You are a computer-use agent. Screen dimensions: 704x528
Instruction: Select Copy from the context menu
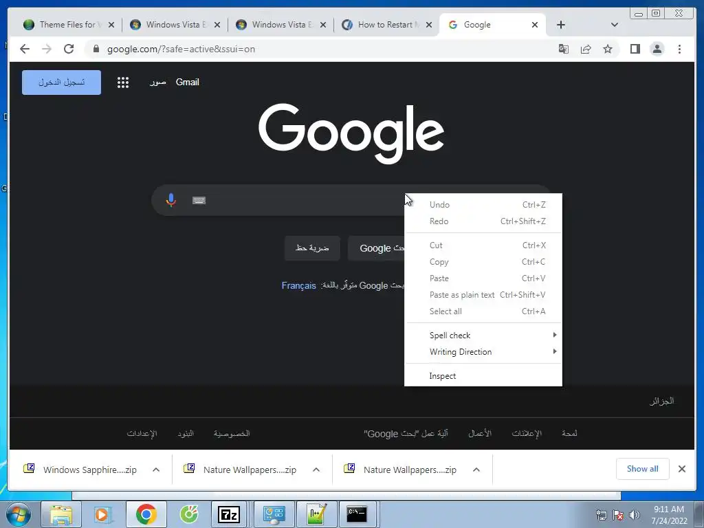tap(483, 262)
